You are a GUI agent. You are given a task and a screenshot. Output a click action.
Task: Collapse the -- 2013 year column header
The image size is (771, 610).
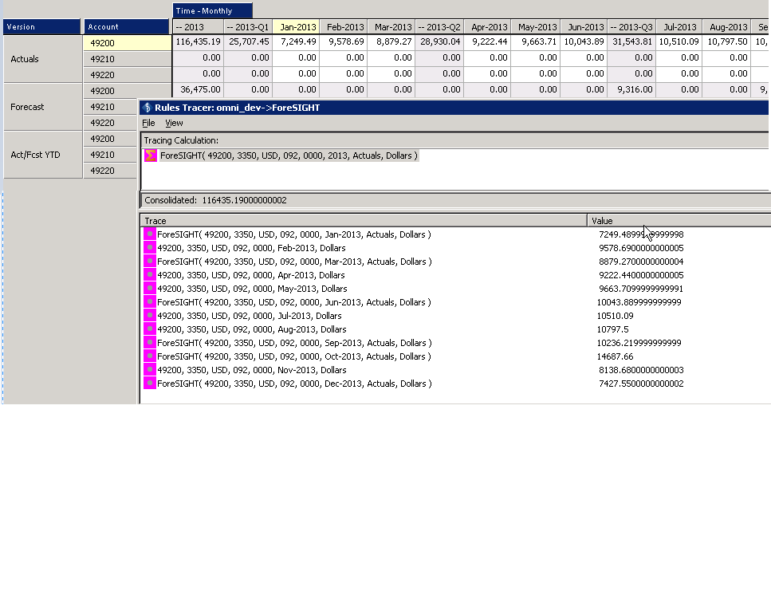pos(198,28)
